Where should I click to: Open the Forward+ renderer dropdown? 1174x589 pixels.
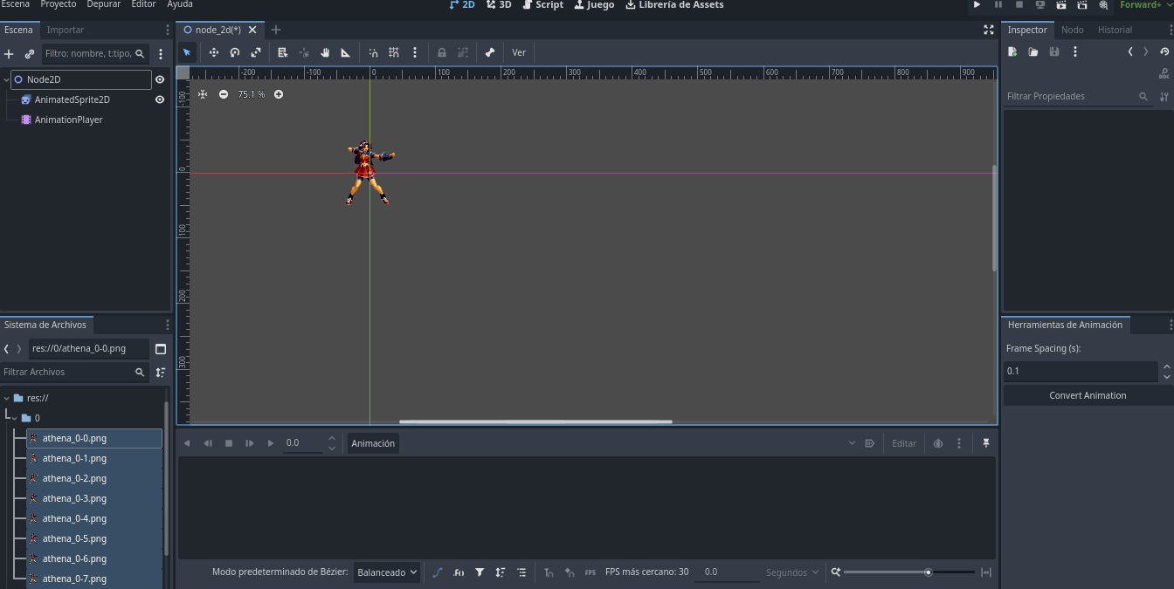click(x=1146, y=5)
